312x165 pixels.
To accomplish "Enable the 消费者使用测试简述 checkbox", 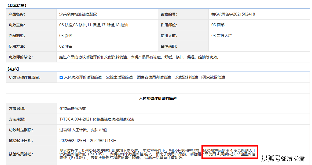I will [x=134, y=78].
